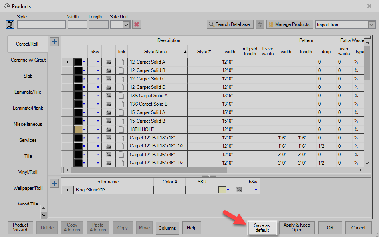Launch the Product Wizard
The height and width of the screenshot is (237, 379).
[20, 228]
